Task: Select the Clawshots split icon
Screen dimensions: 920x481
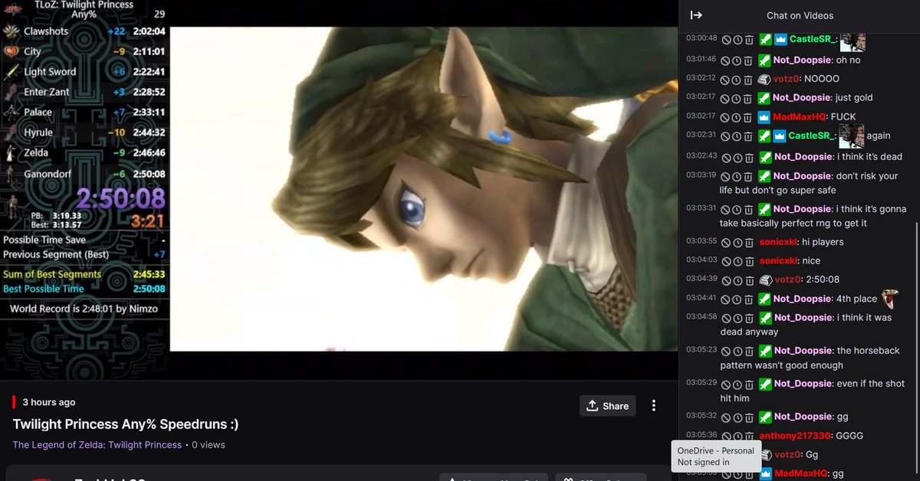Action: tap(11, 31)
